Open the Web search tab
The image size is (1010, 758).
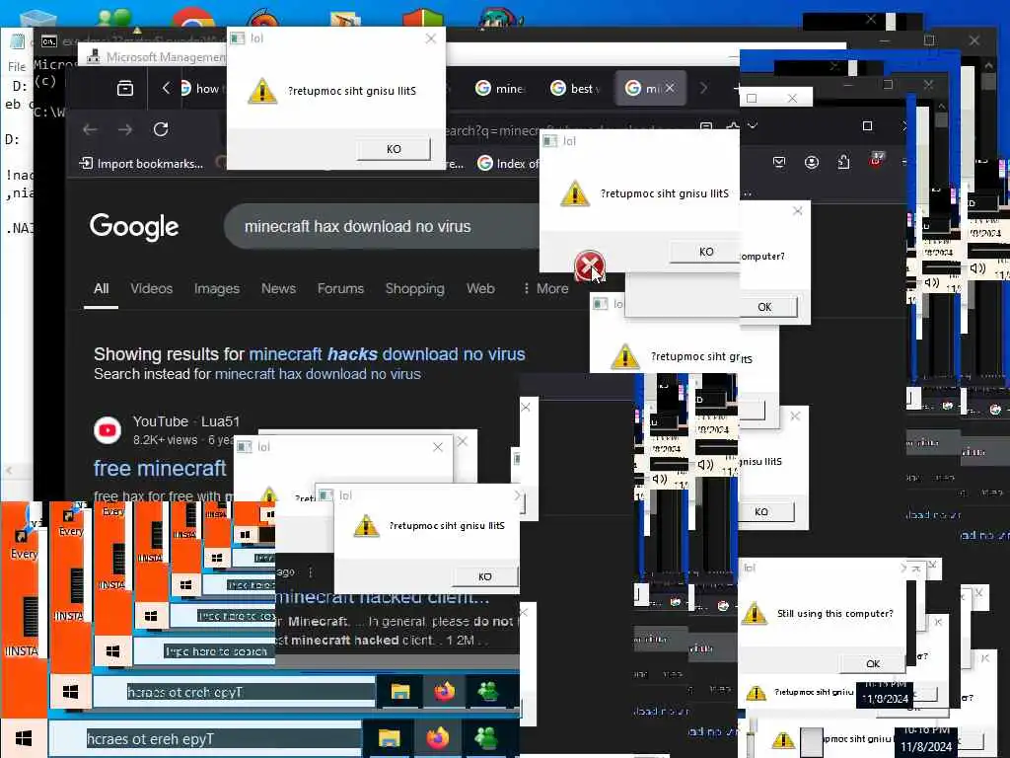click(x=480, y=288)
